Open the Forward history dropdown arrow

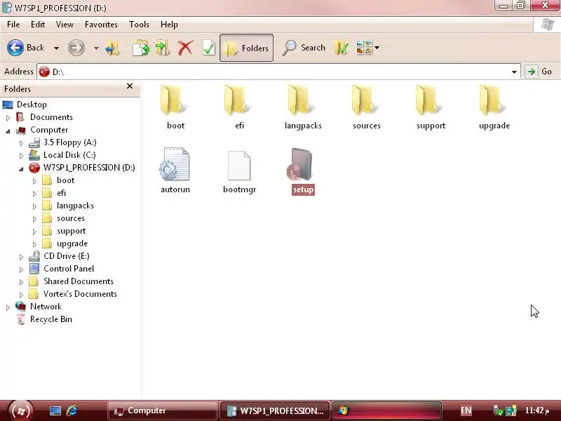96,48
